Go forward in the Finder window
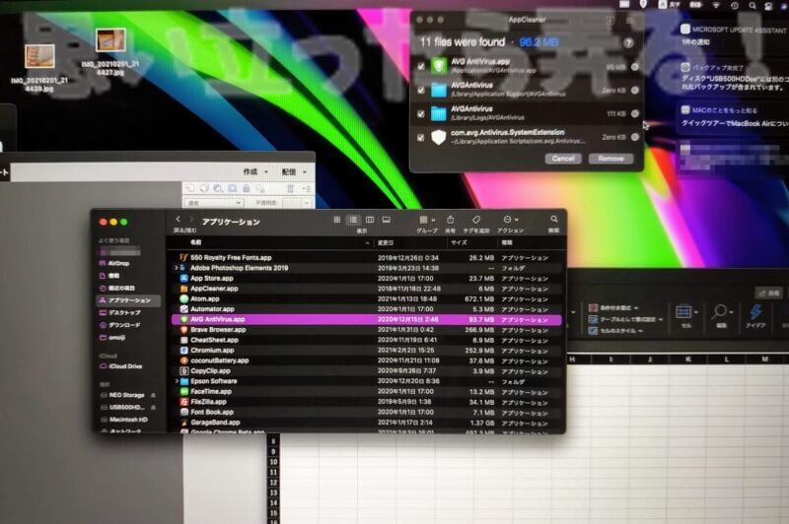Screen dimensions: 789x524 (x=190, y=220)
